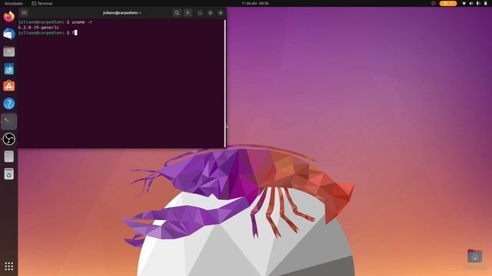Click the 'uname -r' command line

pos(55,22)
